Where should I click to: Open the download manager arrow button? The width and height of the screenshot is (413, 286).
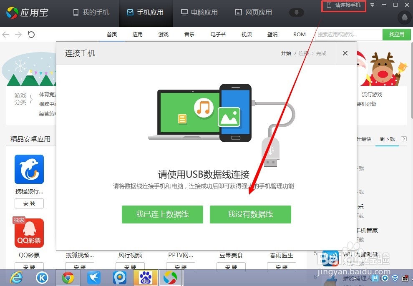tap(296, 13)
